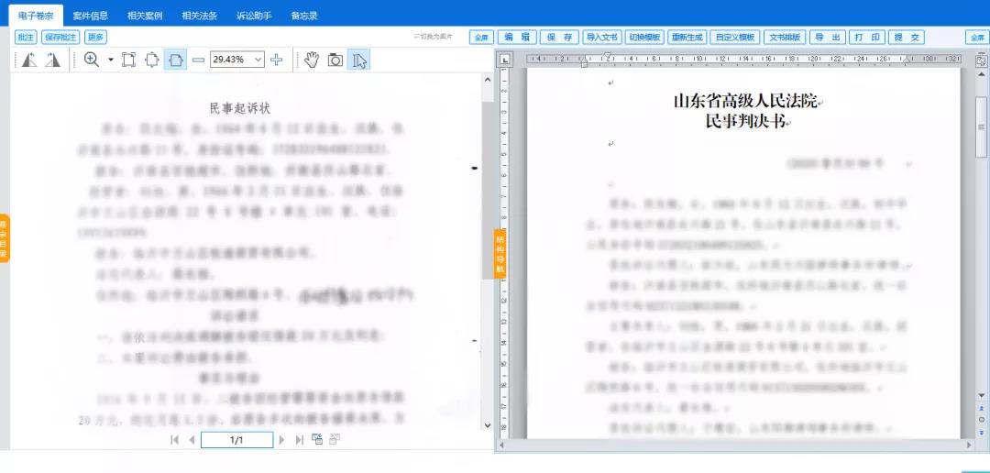Click the 导出 button
Screen dimensions: 990x473
point(827,38)
